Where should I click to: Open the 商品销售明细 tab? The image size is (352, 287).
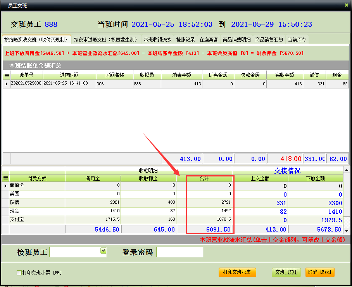point(236,40)
